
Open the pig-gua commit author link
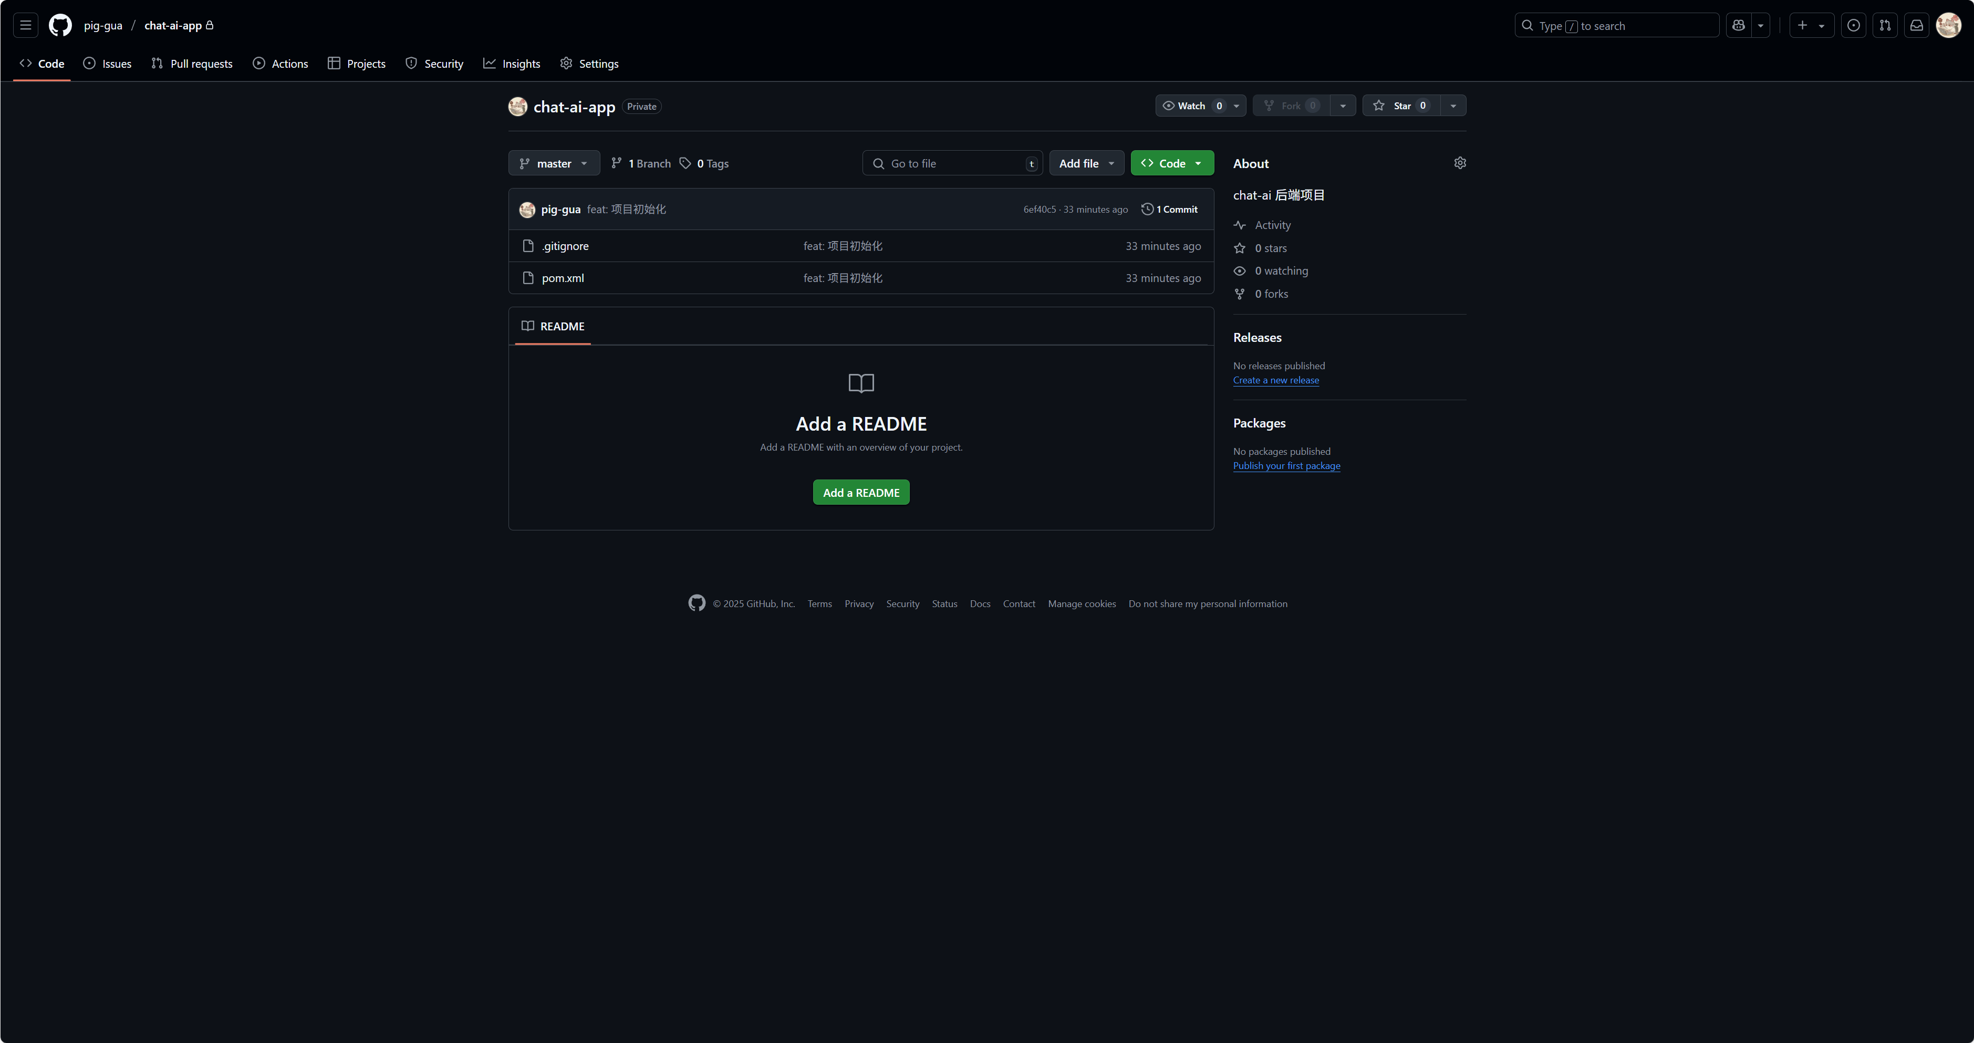pos(561,209)
